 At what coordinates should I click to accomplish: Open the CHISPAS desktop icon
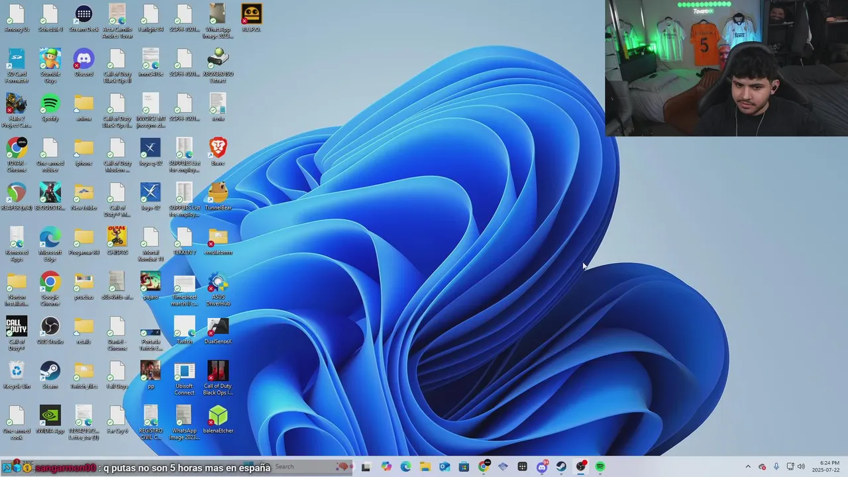117,241
